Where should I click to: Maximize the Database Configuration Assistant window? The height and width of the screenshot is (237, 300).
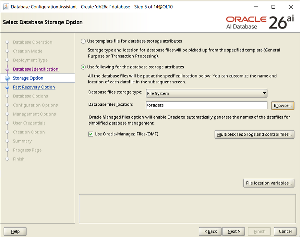(273, 7)
